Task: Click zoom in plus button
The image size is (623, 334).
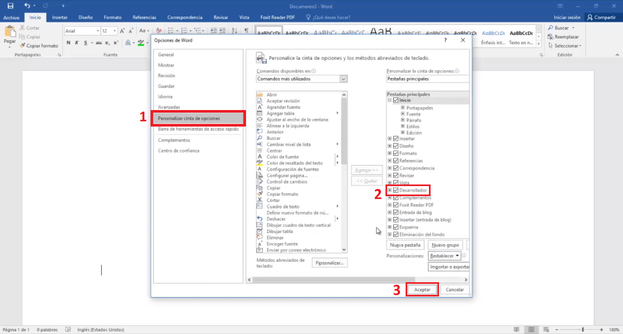Action: tap(601, 329)
